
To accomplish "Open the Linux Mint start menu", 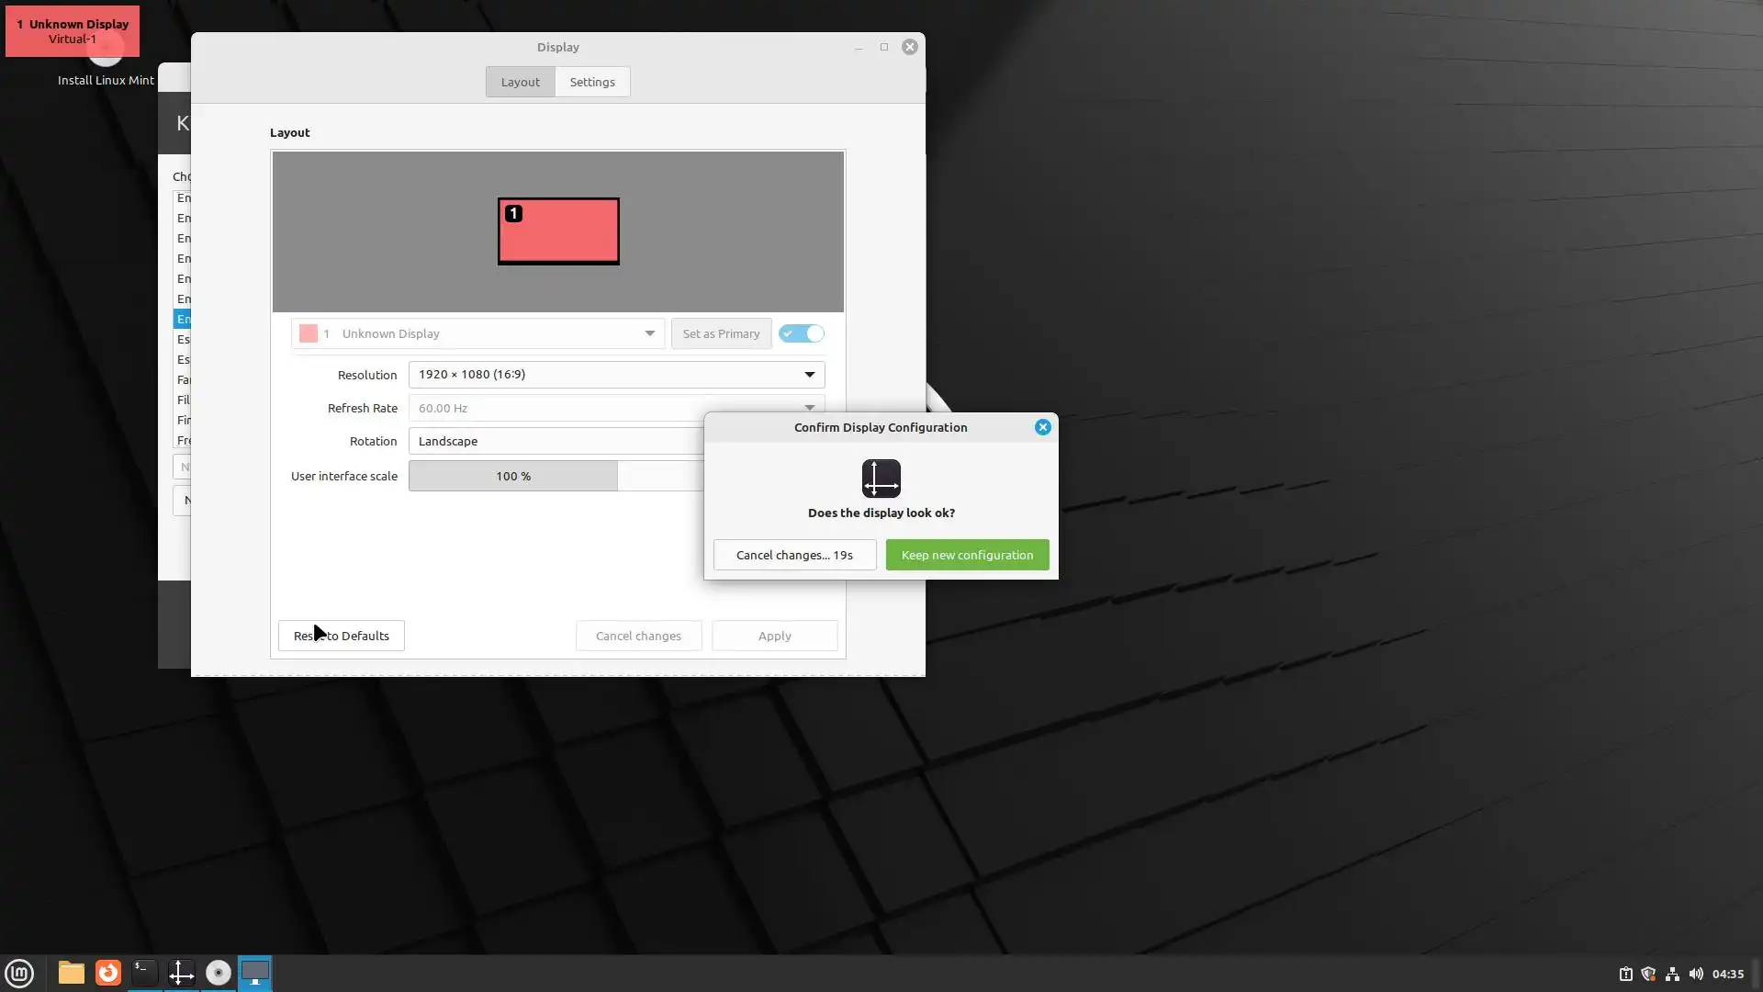I will 19,973.
